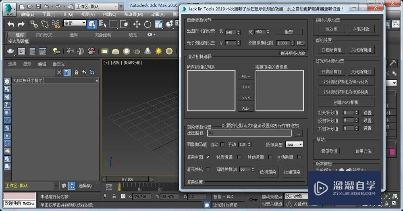
Task: Click the sun light icon
Action: coord(158,51)
